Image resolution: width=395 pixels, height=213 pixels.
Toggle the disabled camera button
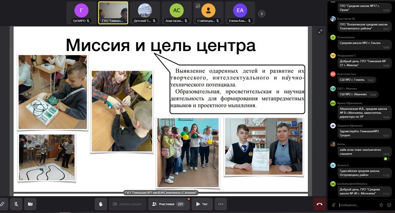tap(30, 204)
